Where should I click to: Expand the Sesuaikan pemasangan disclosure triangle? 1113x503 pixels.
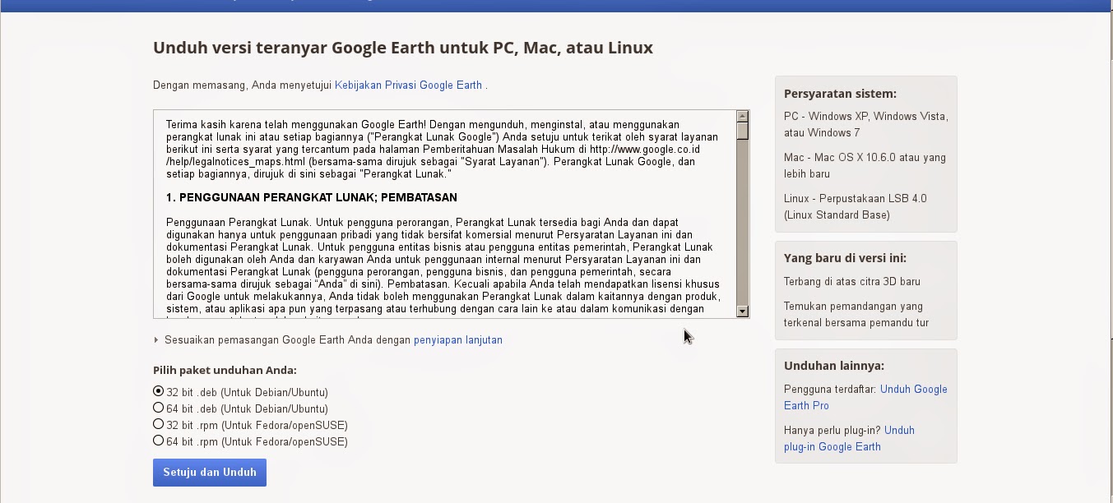click(156, 340)
